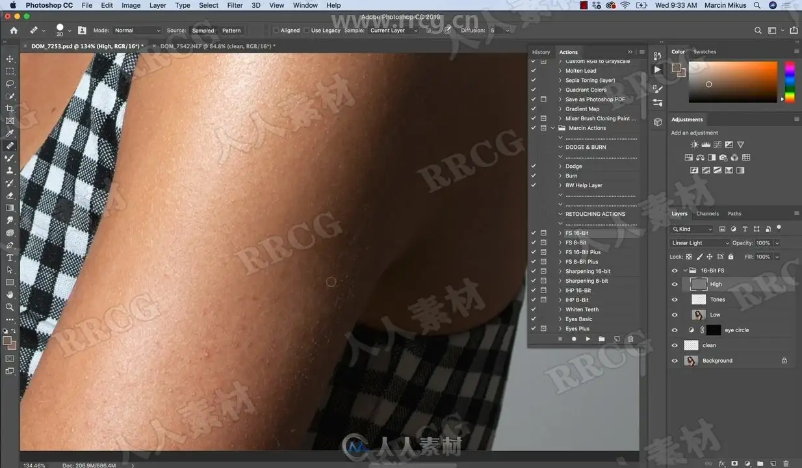
Task: Play the selected action
Action: [588, 339]
